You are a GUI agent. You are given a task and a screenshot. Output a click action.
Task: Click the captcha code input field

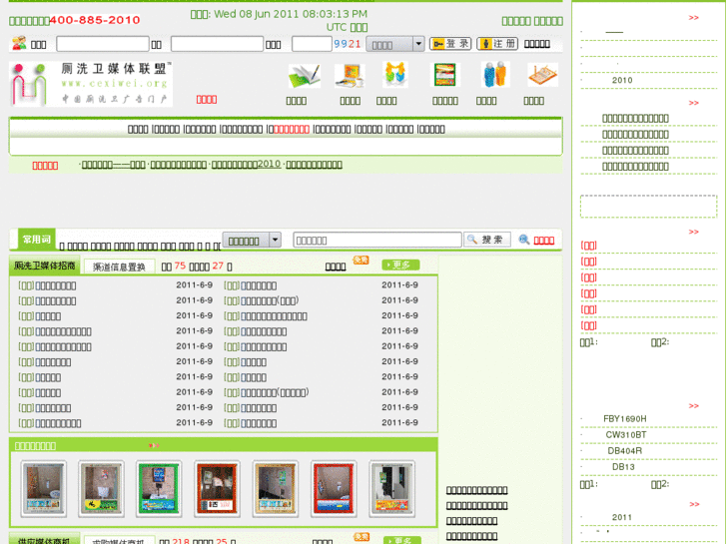point(312,44)
